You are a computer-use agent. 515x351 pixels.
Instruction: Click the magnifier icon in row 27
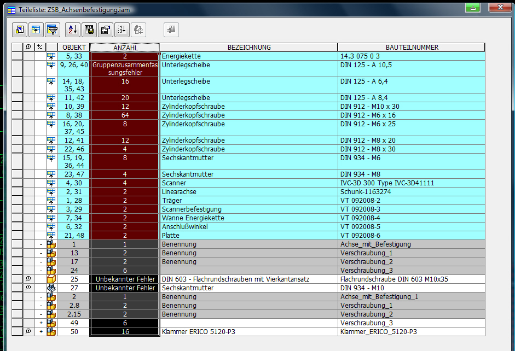click(x=28, y=288)
